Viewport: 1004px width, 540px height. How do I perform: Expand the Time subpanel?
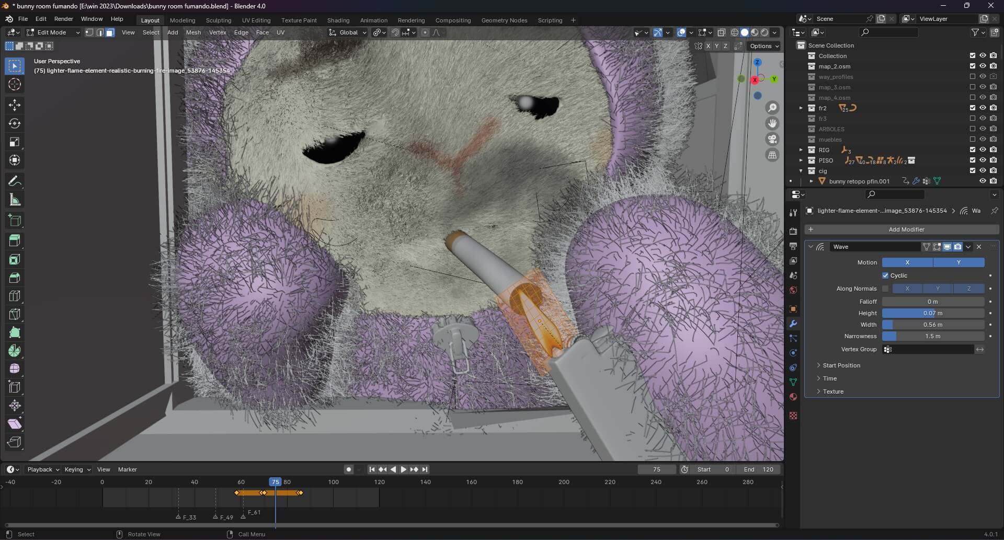[829, 378]
